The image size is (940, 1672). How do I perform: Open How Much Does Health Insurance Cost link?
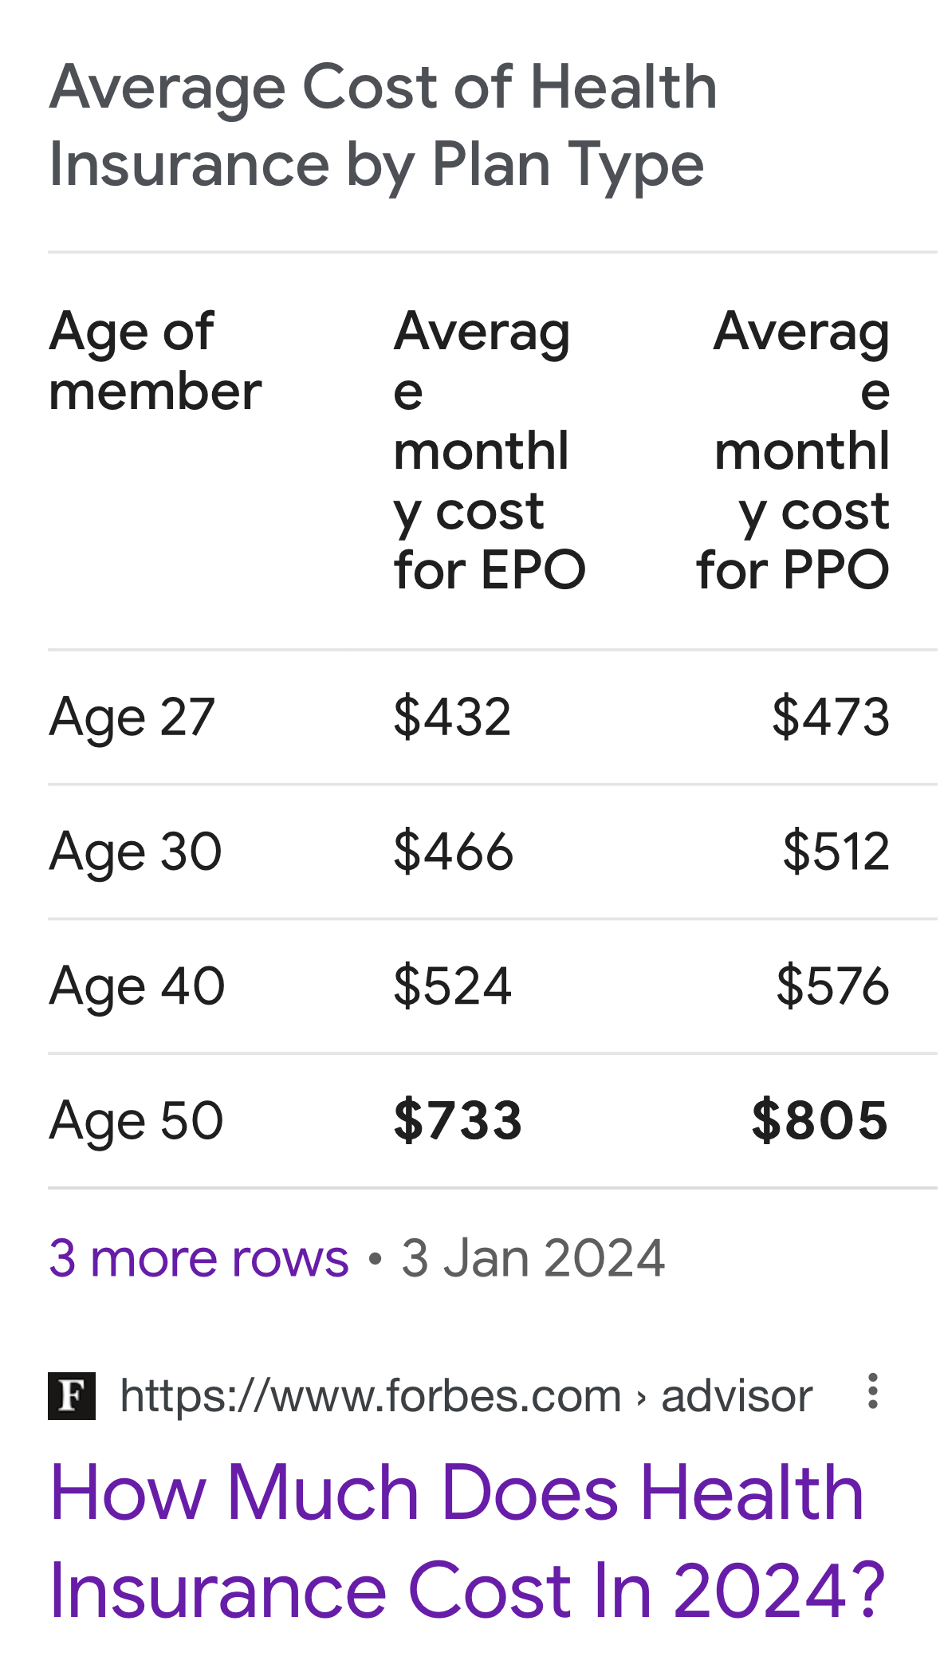coord(467,1540)
